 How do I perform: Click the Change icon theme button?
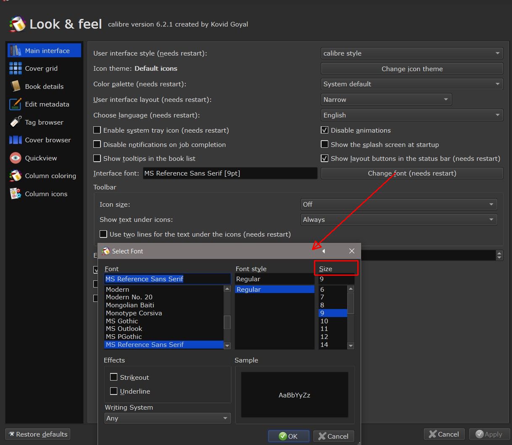[x=412, y=69]
